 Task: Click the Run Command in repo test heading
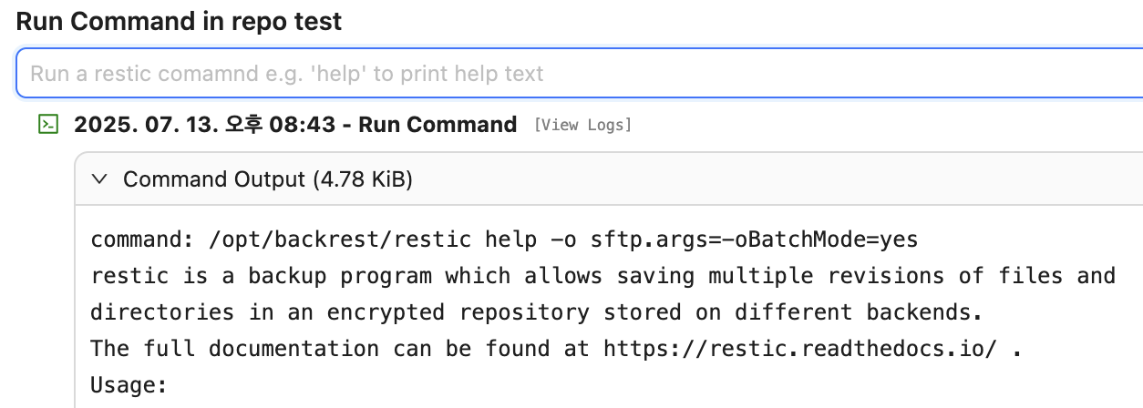point(180,22)
